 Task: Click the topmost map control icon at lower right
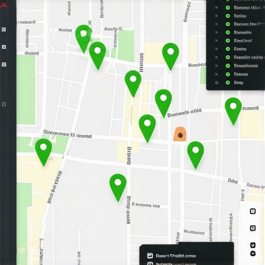pos(253,211)
